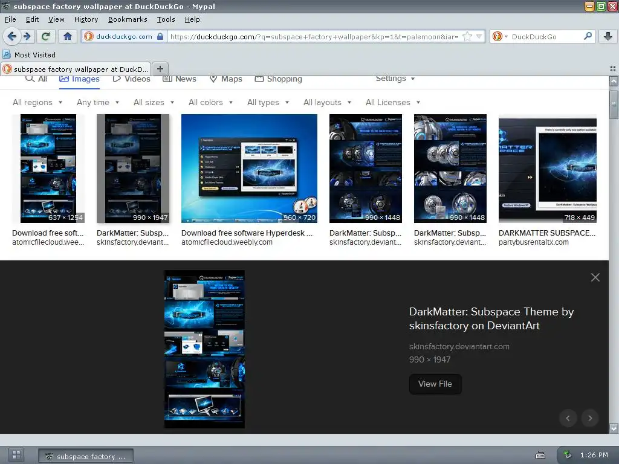Open the Most Visited bookmarks folder
This screenshot has height=464, width=619.
(x=29, y=55)
